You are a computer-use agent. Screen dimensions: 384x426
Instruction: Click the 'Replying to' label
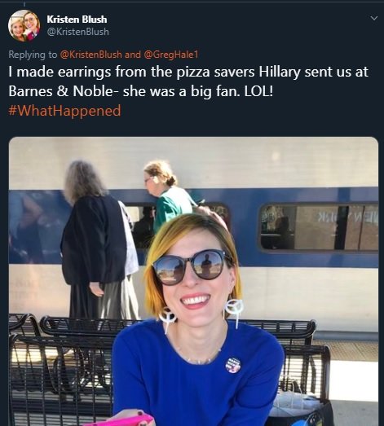click(33, 55)
